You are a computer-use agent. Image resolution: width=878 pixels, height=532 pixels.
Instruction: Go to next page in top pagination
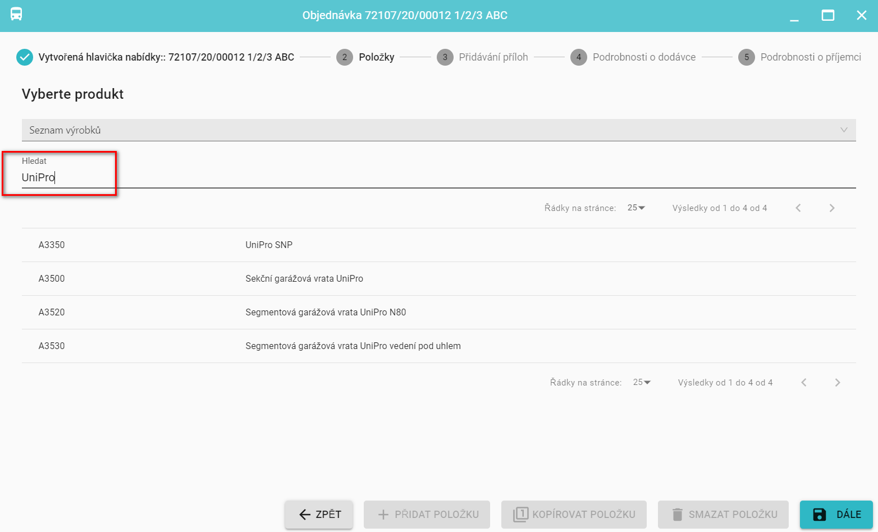point(832,208)
